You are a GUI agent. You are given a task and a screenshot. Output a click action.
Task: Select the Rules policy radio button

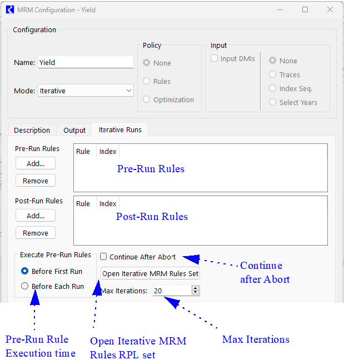147,81
